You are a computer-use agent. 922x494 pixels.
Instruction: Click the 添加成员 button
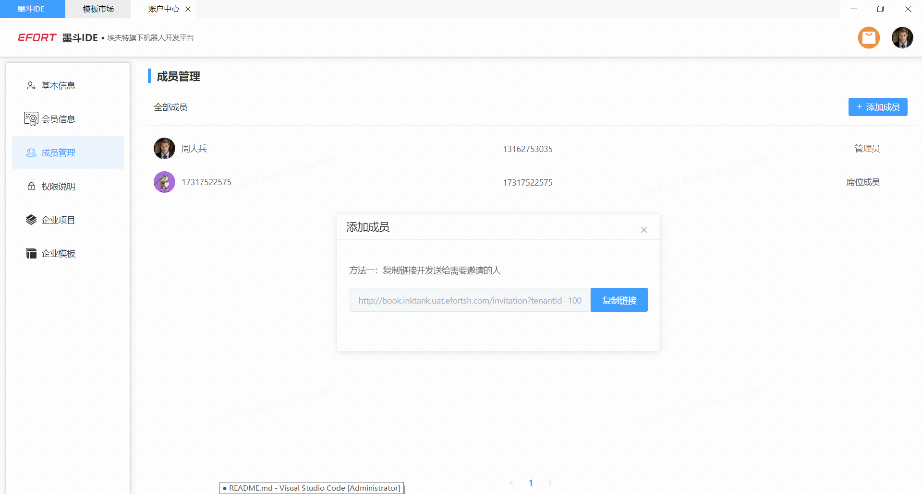point(877,107)
